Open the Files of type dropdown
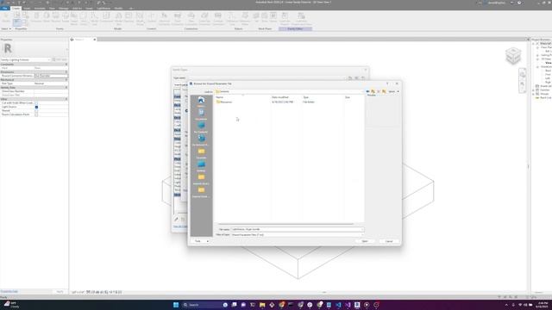The image size is (552, 310). point(297,234)
